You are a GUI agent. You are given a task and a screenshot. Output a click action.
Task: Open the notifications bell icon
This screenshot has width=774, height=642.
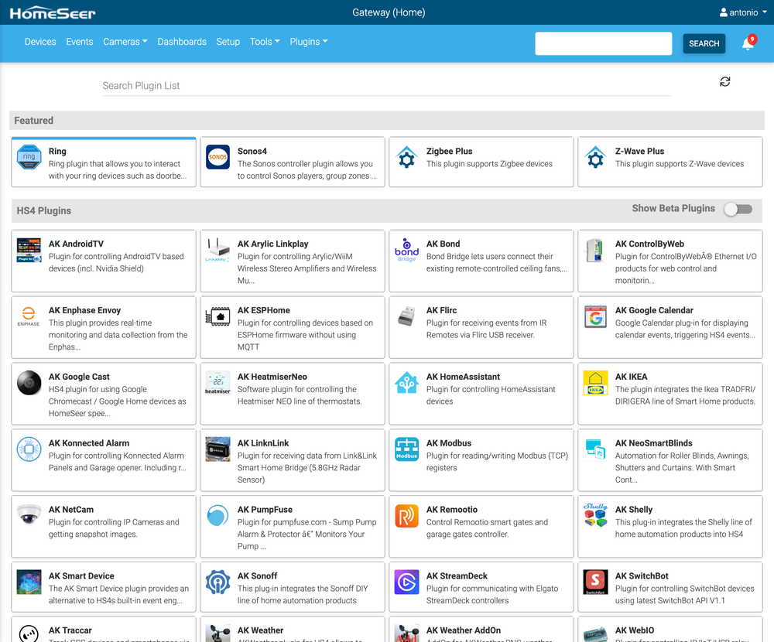[748, 43]
